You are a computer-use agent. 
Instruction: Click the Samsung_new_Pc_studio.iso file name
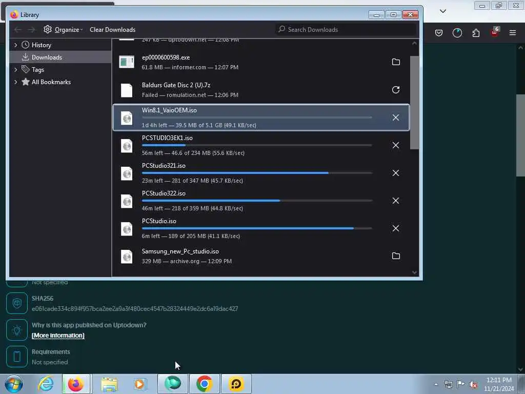click(180, 251)
